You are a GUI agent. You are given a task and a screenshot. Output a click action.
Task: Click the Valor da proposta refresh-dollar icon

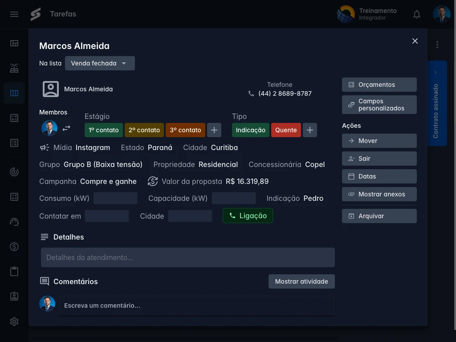tap(153, 181)
